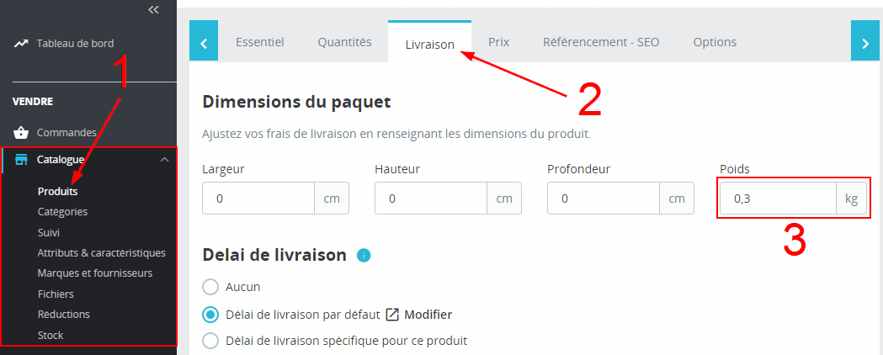Collapse the sidebar with double-chevron icon
Image resolution: width=883 pixels, height=355 pixels.
pyautogui.click(x=153, y=10)
